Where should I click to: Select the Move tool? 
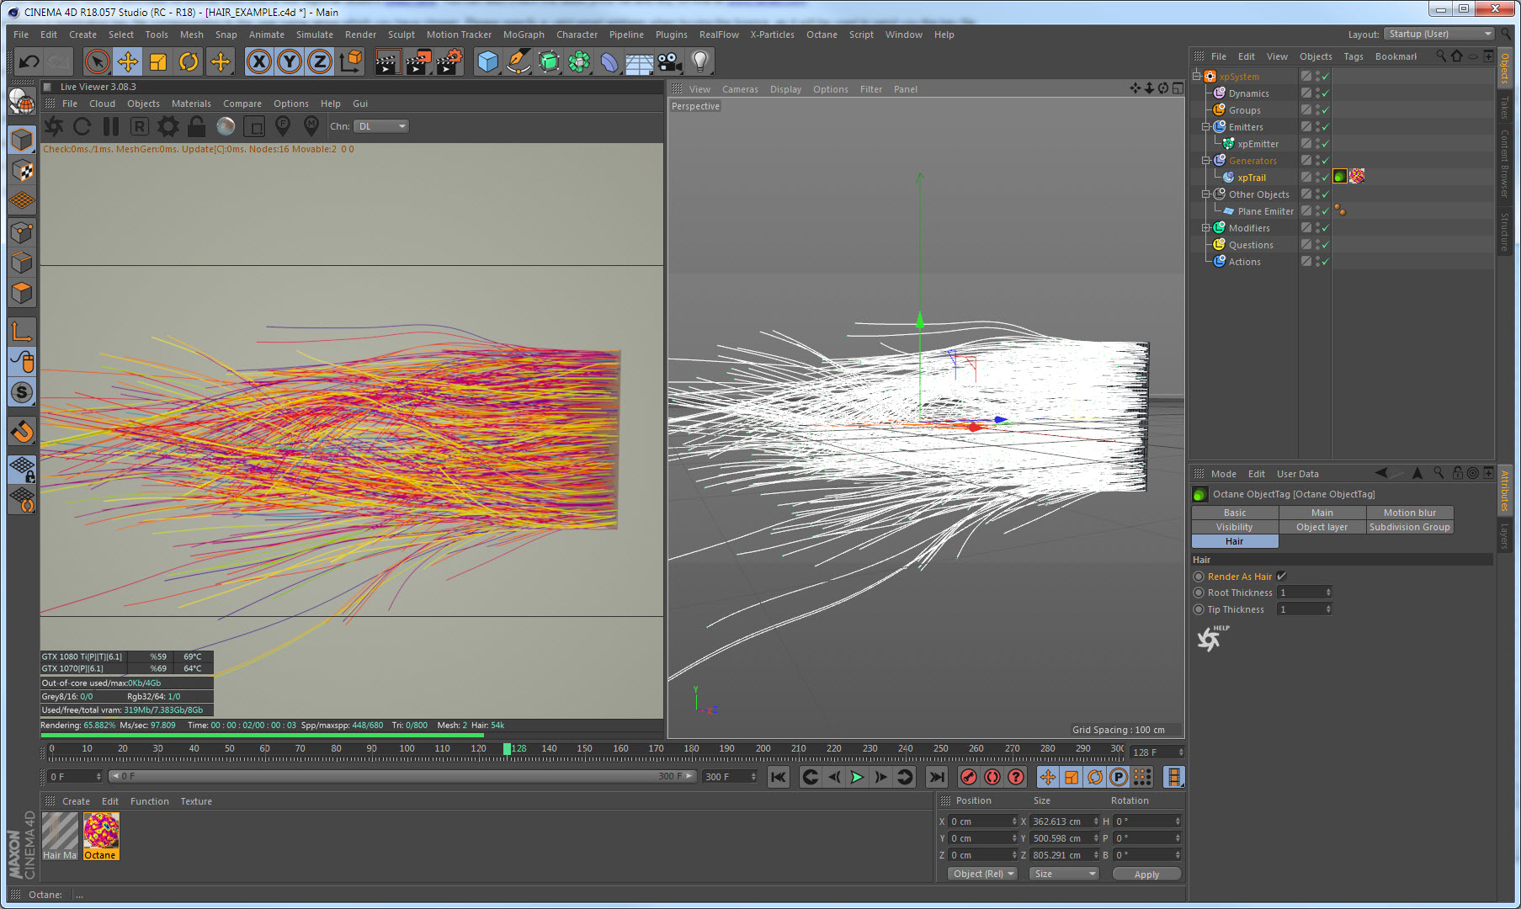click(128, 61)
